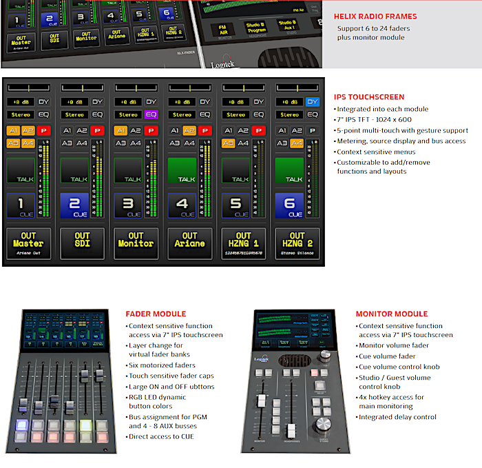
Task: Click 'Six motorized faders' bullet text
Action: [x=162, y=365]
